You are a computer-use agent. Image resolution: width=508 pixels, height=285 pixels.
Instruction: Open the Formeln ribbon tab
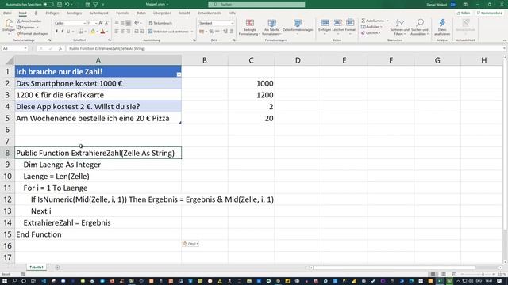click(122, 13)
